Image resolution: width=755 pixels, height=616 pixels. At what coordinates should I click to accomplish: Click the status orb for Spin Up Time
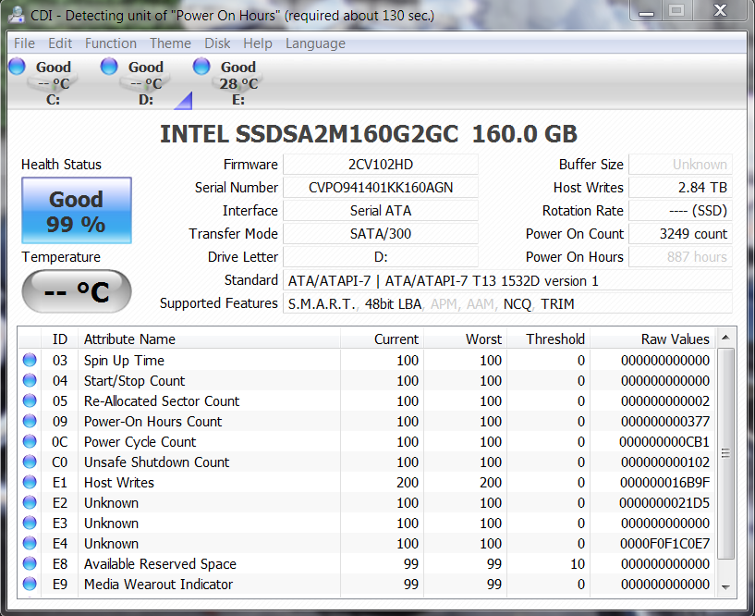30,361
